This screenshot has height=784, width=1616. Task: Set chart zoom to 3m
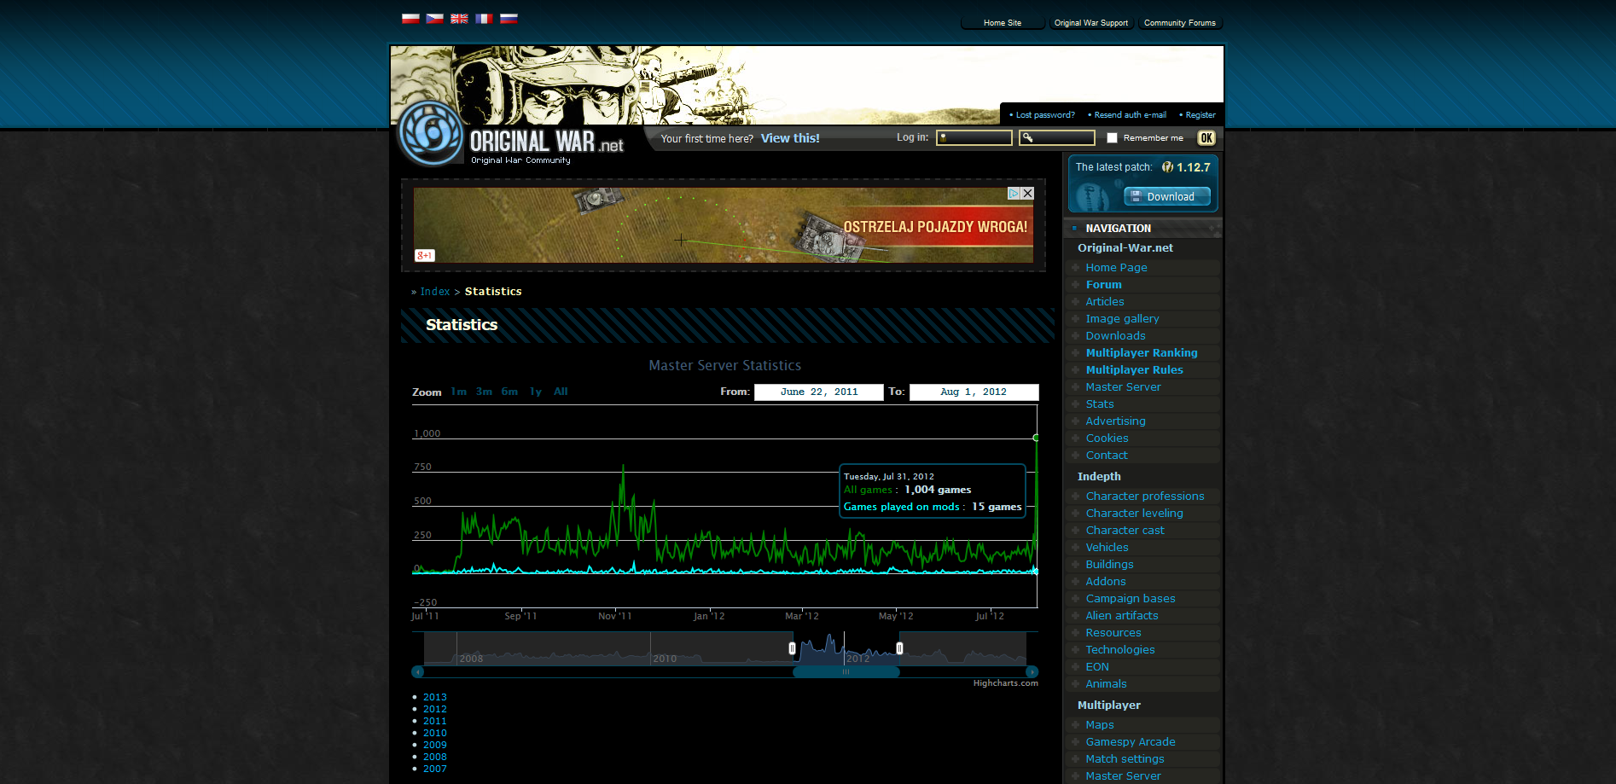click(x=484, y=392)
